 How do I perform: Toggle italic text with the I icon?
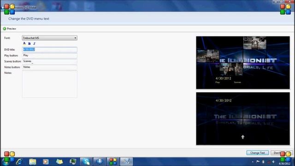34,43
